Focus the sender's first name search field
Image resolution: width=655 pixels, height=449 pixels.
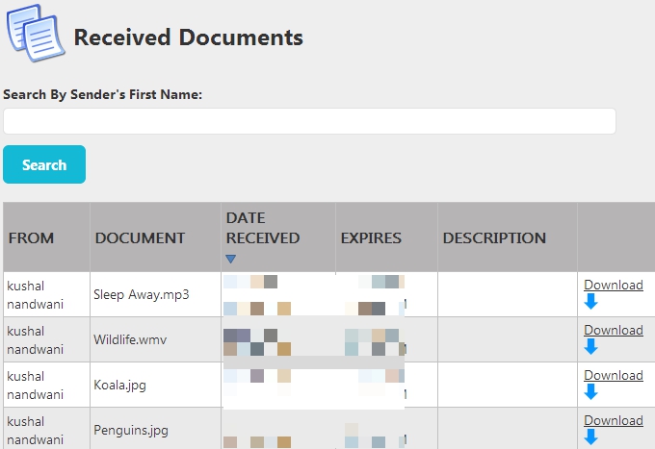[x=309, y=121]
